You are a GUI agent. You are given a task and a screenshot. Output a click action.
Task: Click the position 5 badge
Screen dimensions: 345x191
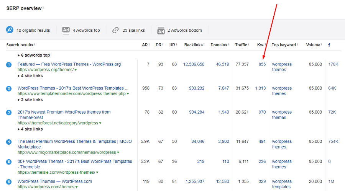point(9,162)
